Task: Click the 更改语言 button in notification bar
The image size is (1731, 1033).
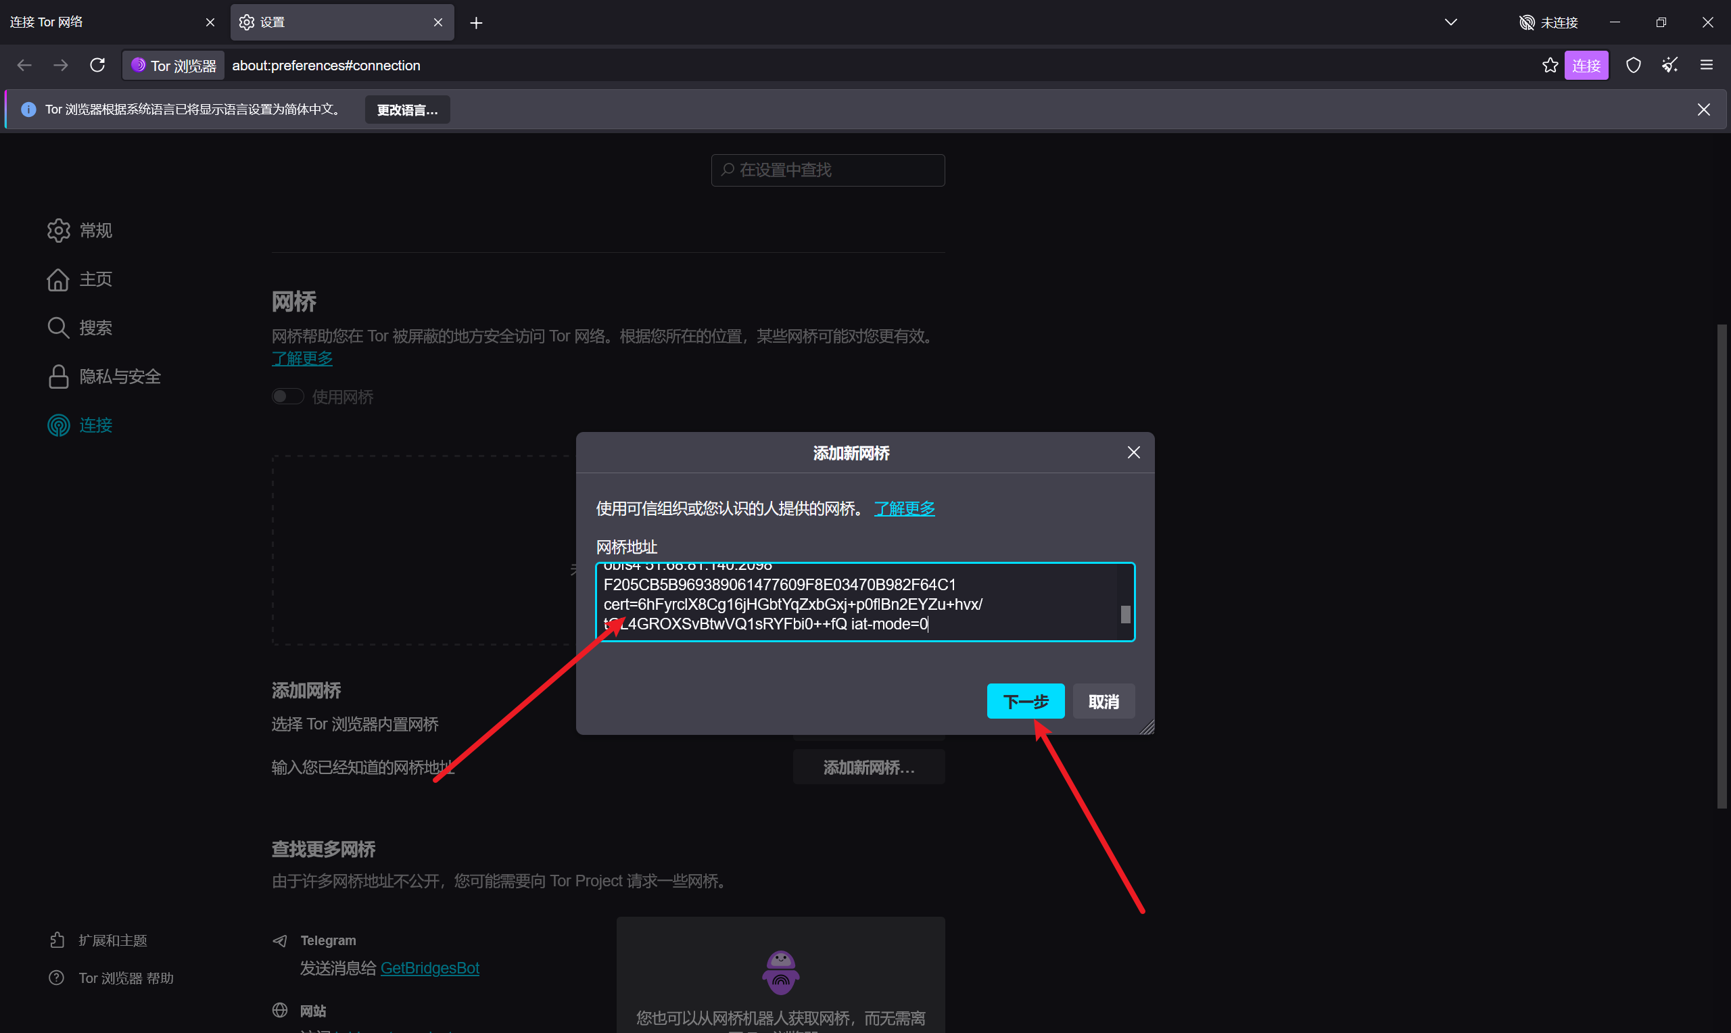Action: 407,110
